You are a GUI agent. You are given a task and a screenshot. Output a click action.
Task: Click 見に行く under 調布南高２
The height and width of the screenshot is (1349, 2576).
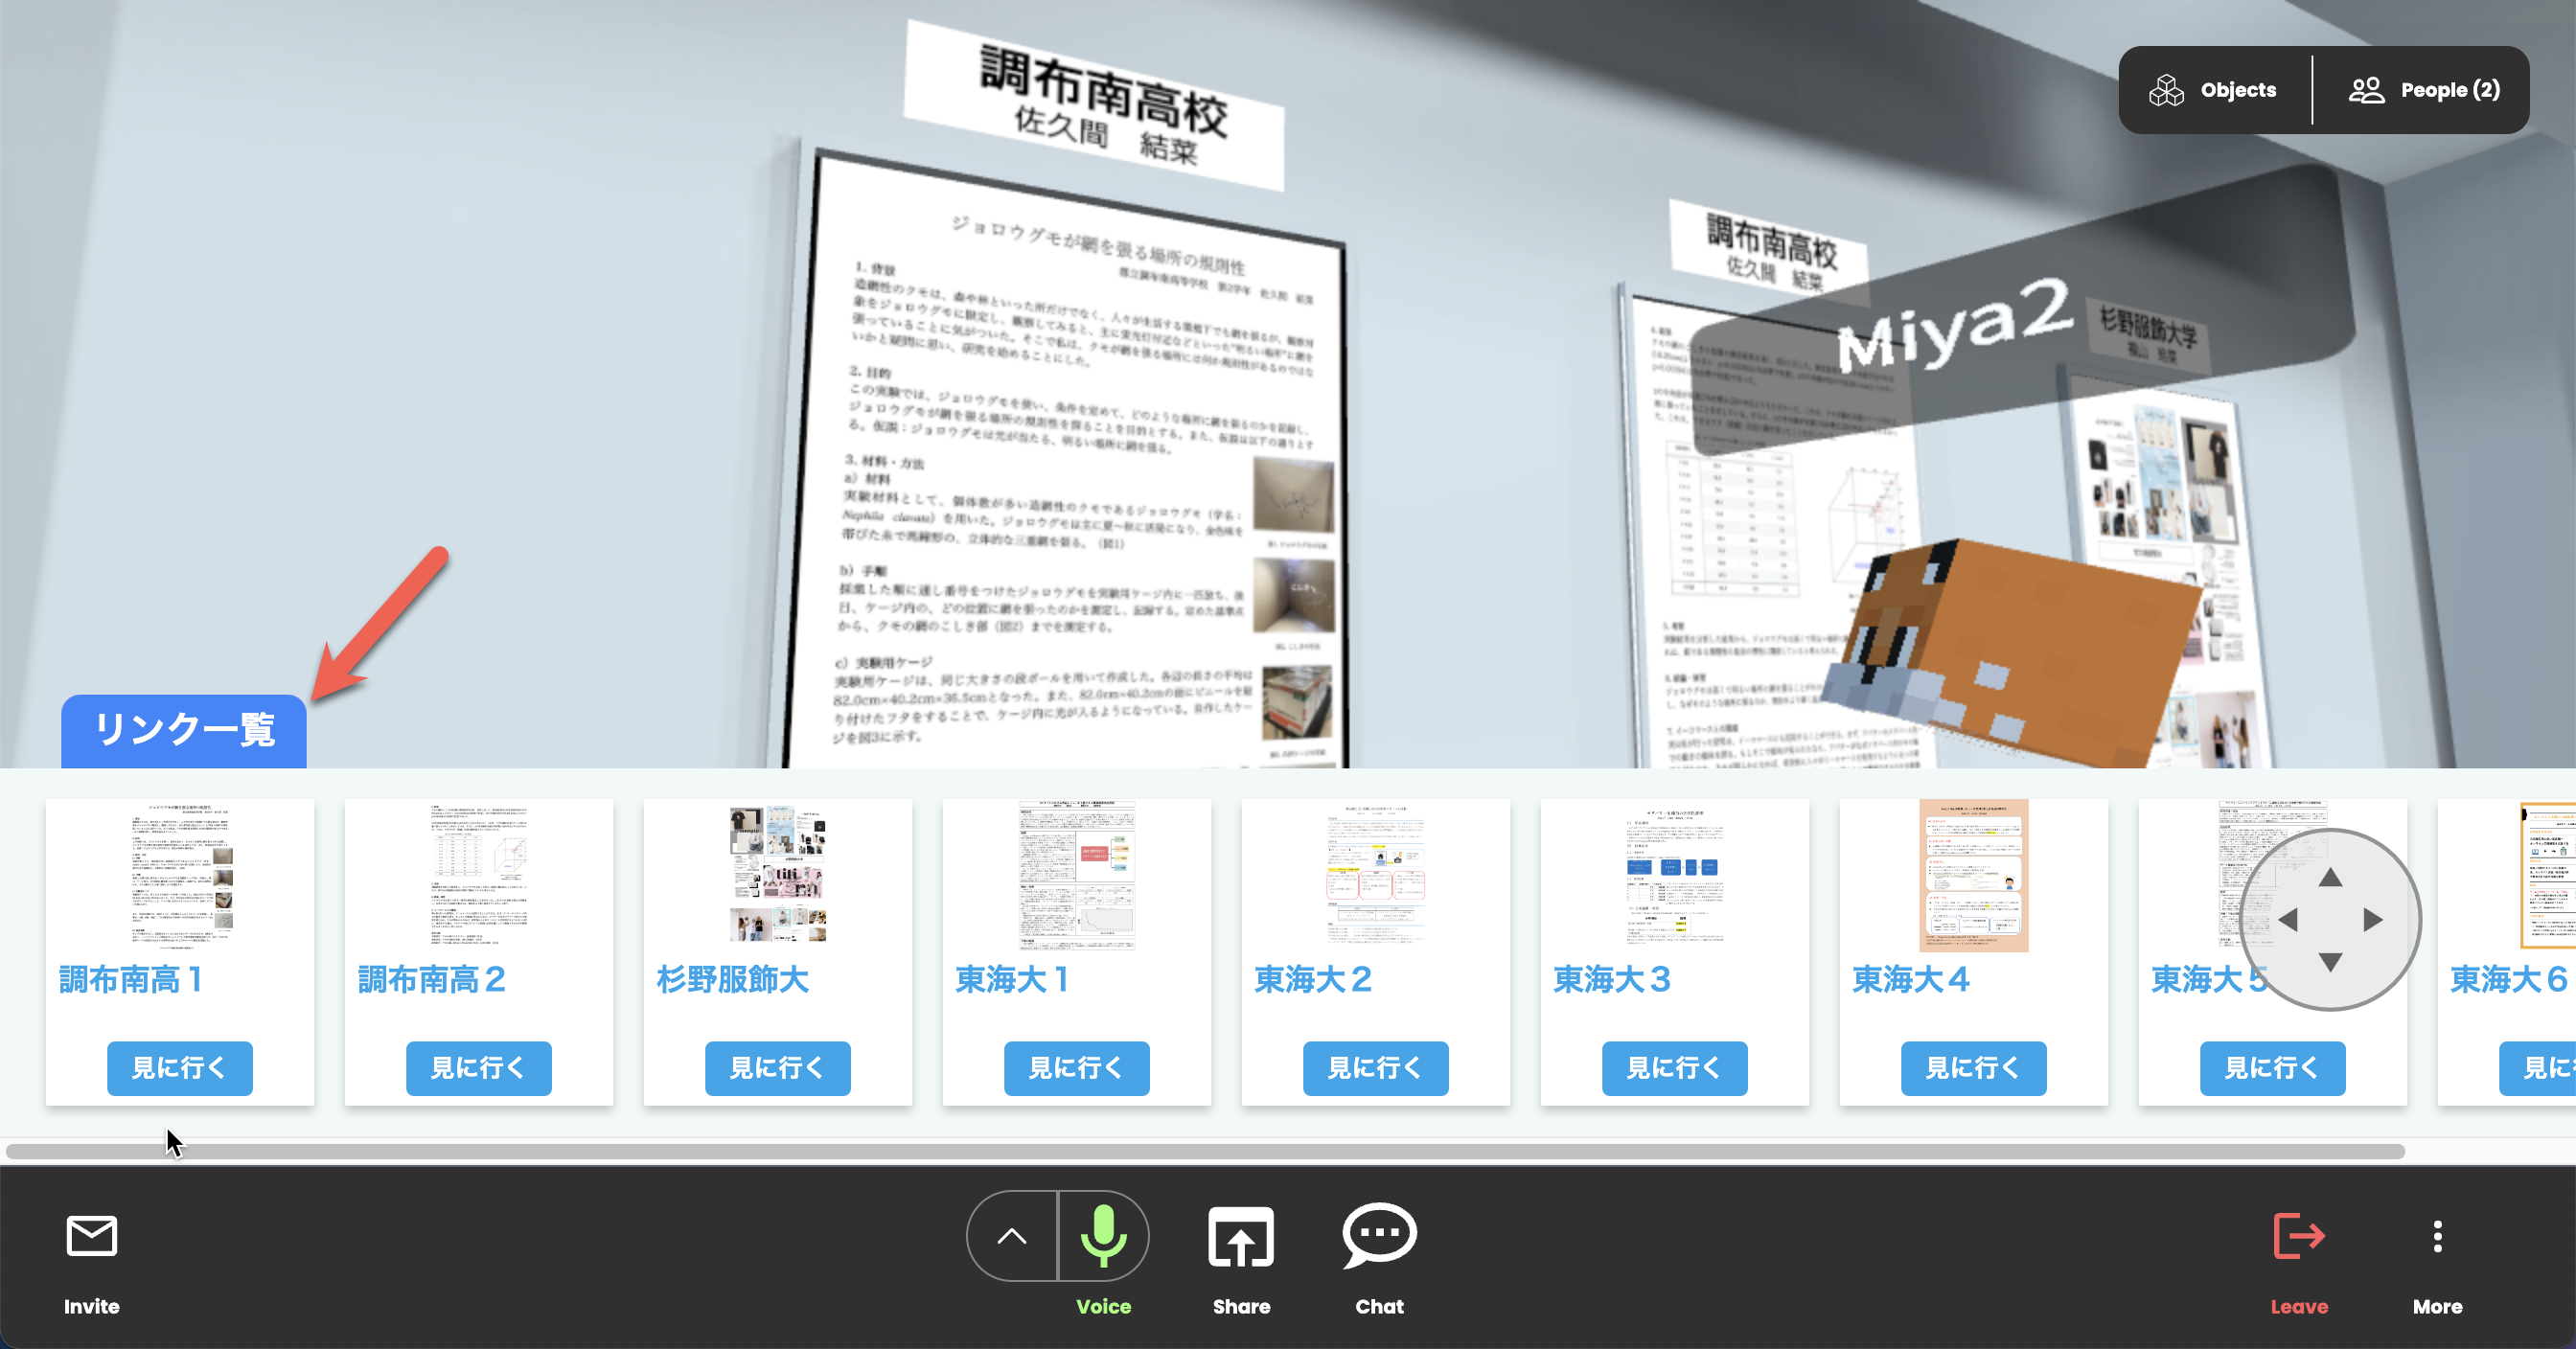tap(479, 1068)
